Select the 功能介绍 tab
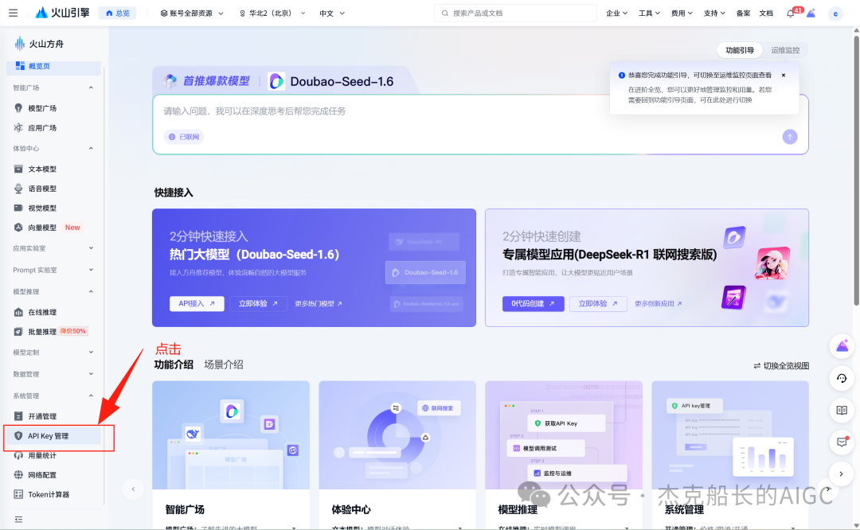860x530 pixels. point(174,364)
